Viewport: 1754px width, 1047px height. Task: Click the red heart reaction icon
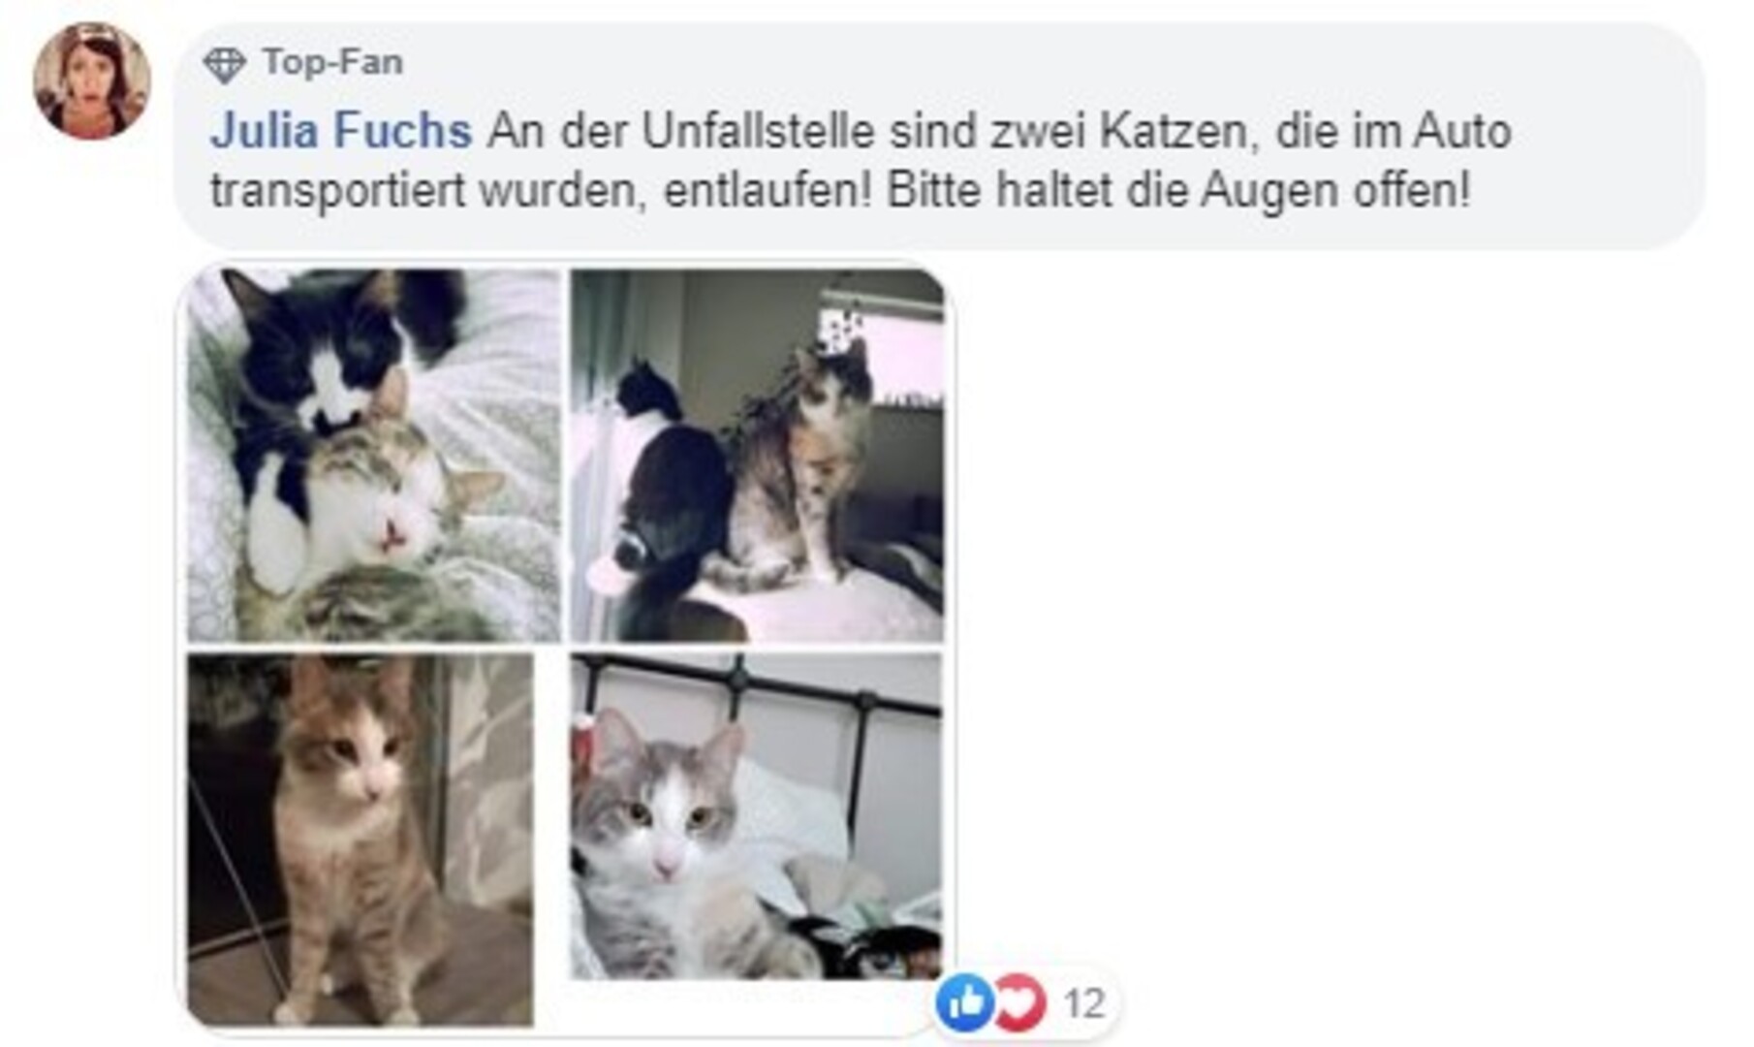(x=1019, y=1002)
